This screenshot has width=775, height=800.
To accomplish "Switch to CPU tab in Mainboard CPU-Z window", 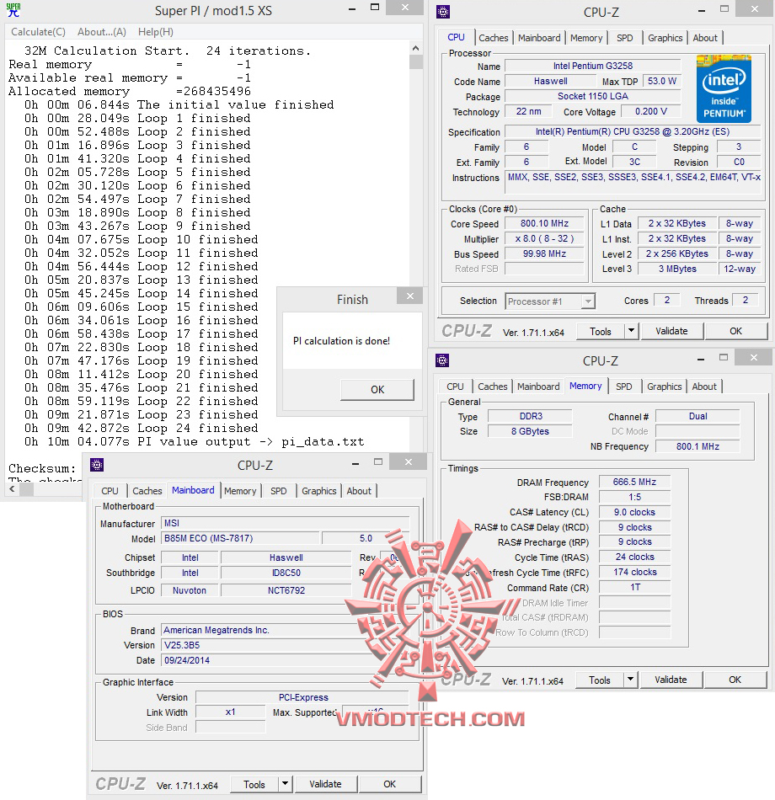I will point(110,491).
